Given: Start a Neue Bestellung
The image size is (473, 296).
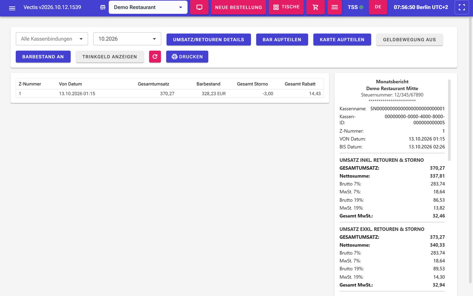Looking at the screenshot, I should (238, 7).
